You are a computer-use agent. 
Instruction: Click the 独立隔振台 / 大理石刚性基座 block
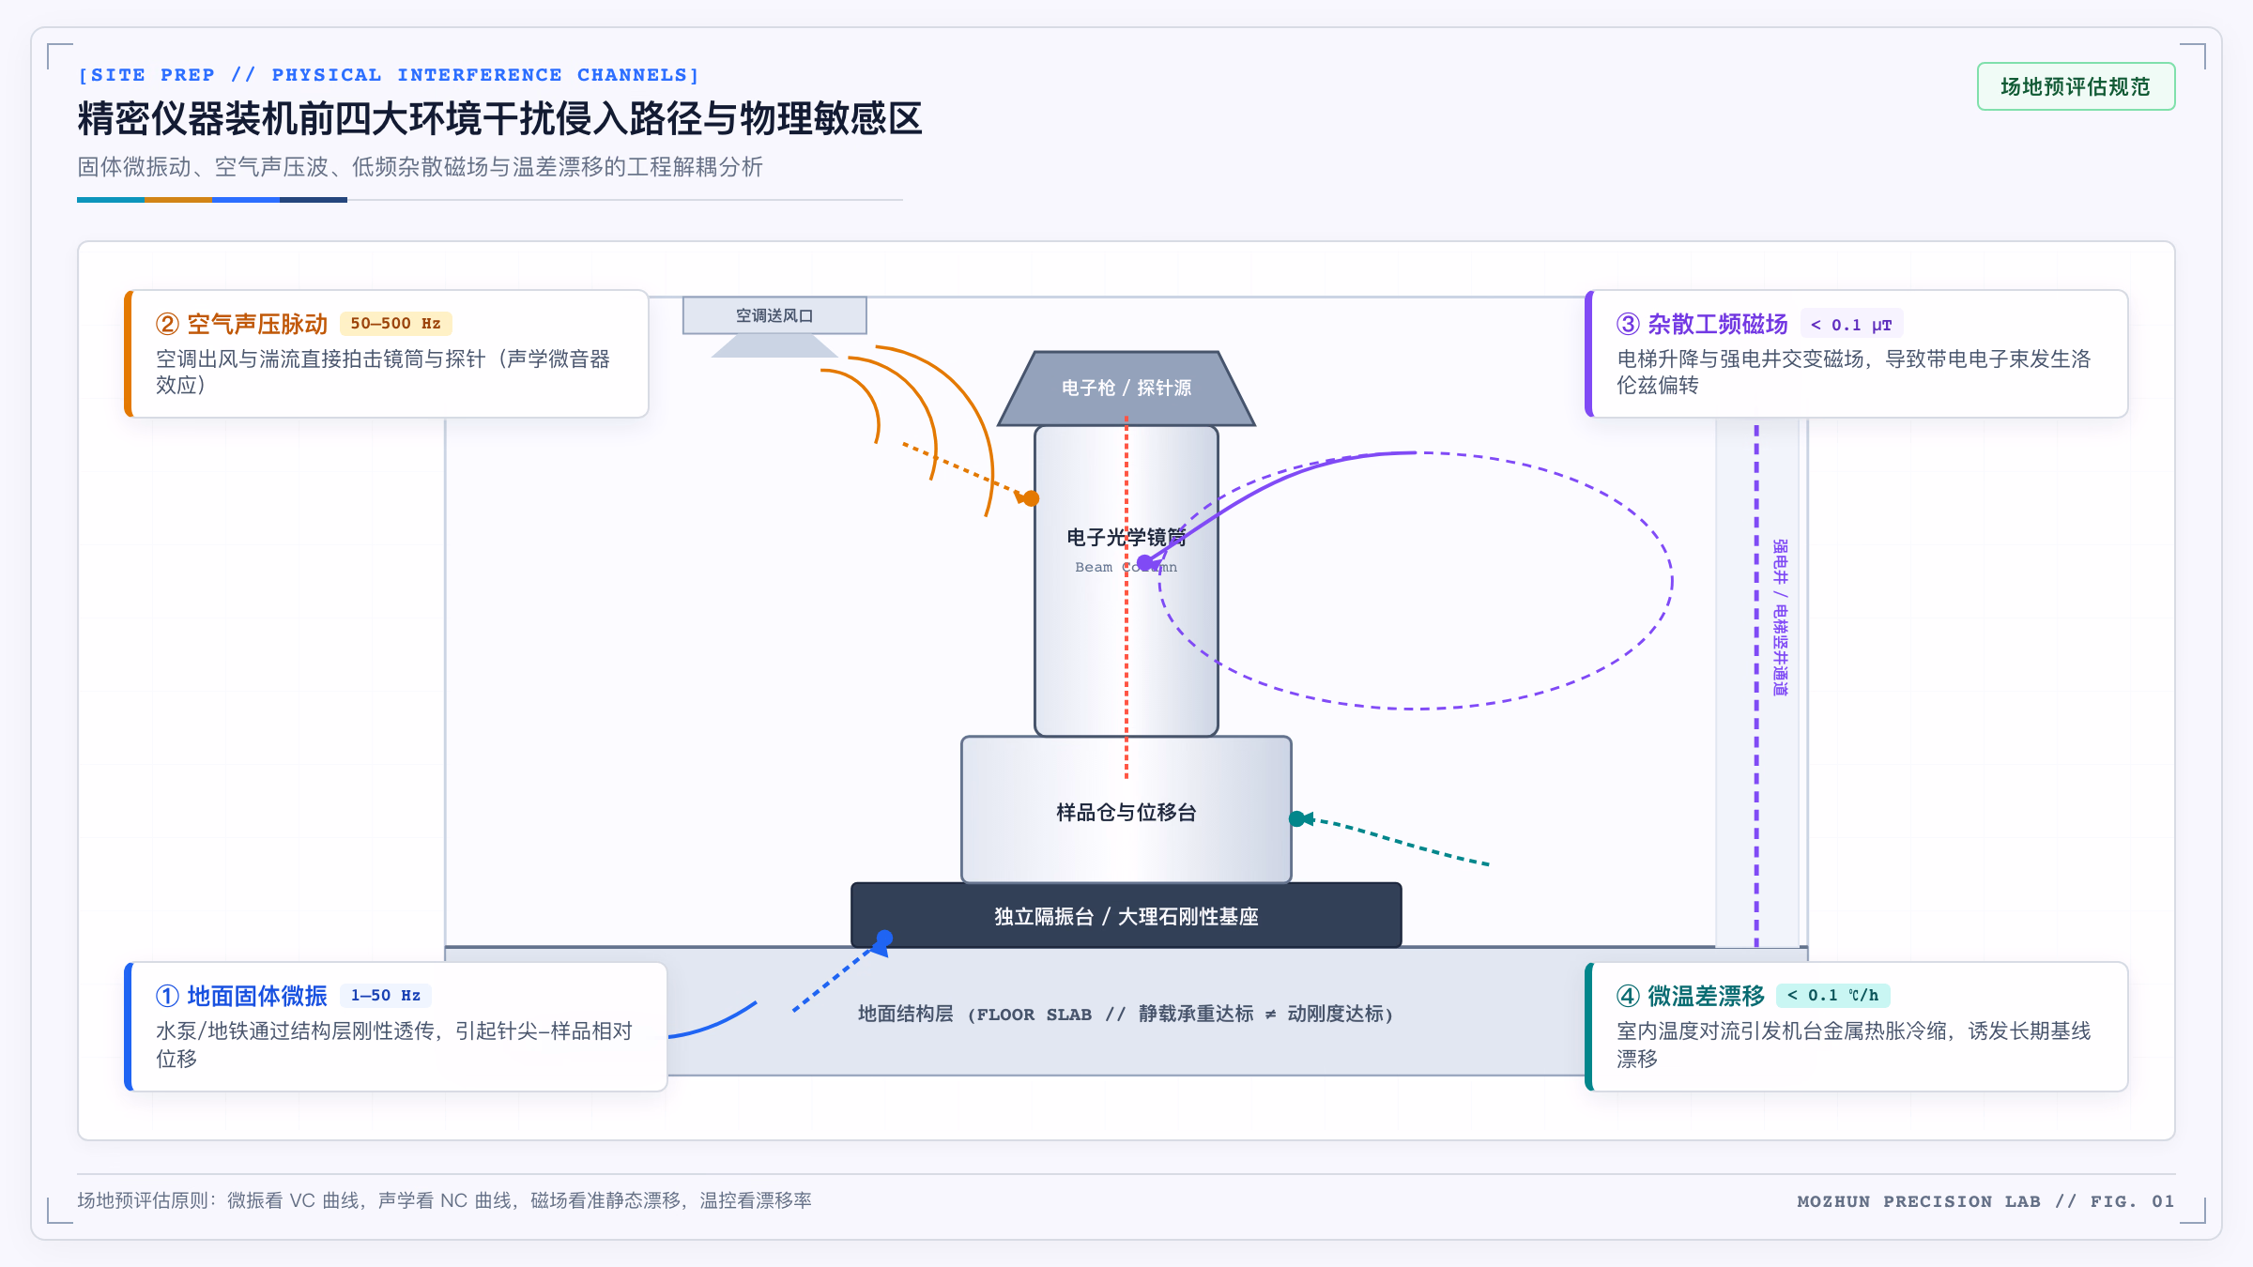tap(1126, 916)
